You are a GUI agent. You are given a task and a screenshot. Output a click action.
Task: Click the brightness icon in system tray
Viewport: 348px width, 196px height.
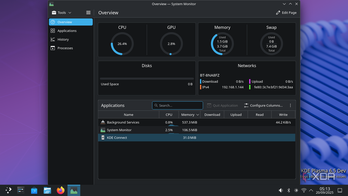coord(296,191)
